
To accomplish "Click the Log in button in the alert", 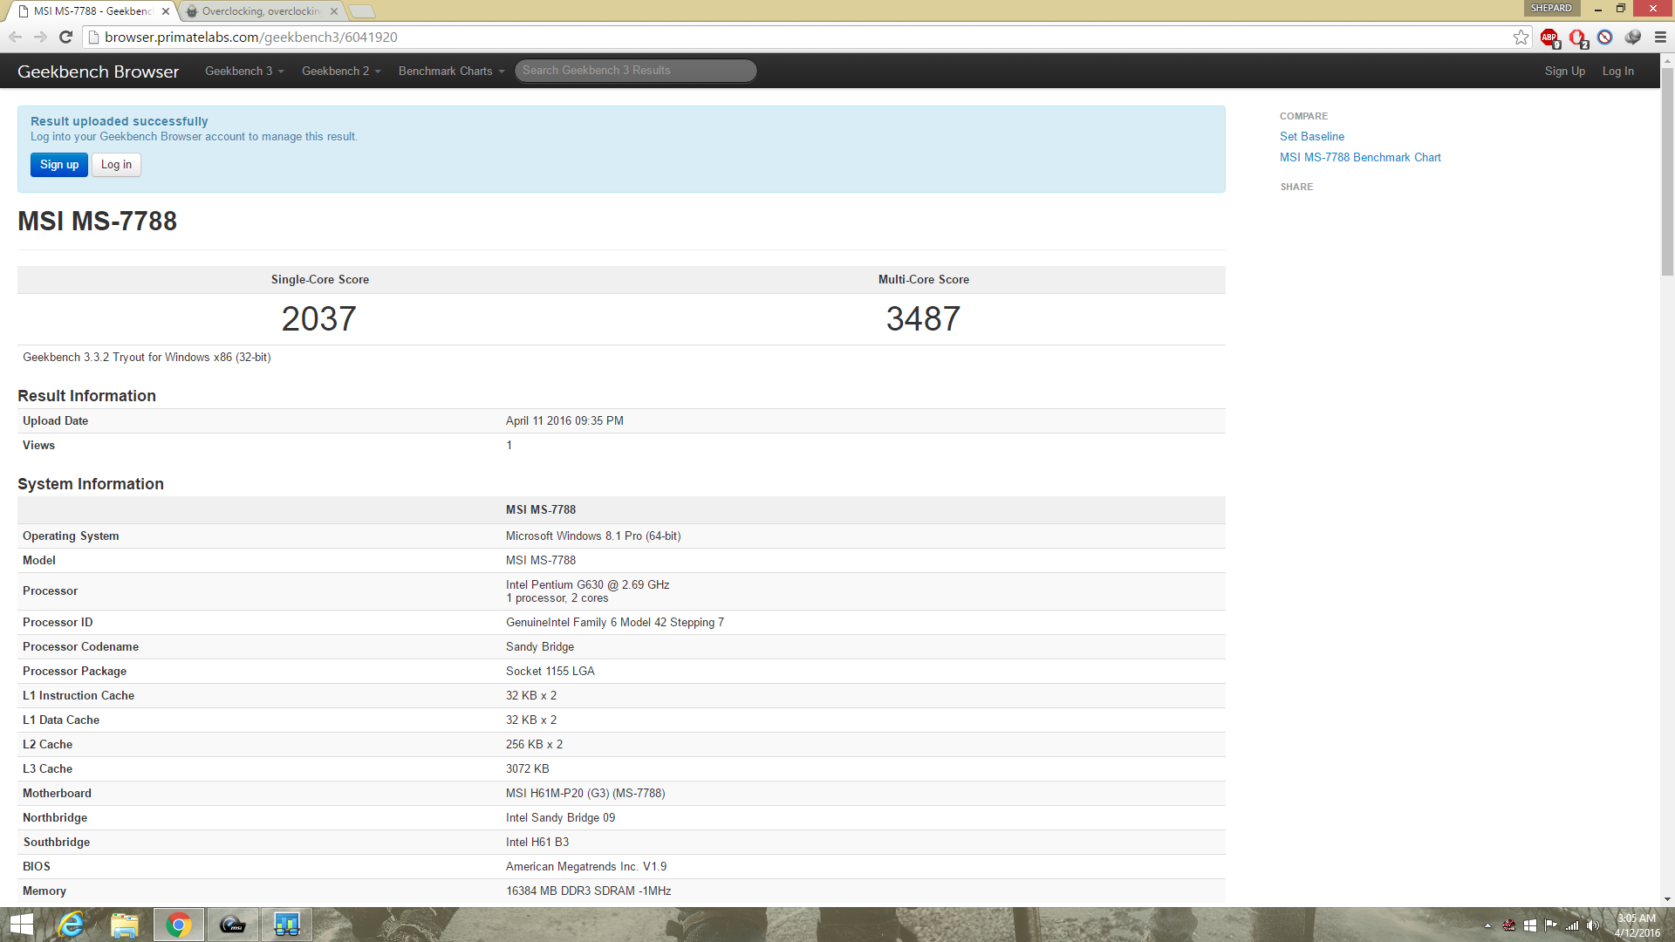I will 116,164.
